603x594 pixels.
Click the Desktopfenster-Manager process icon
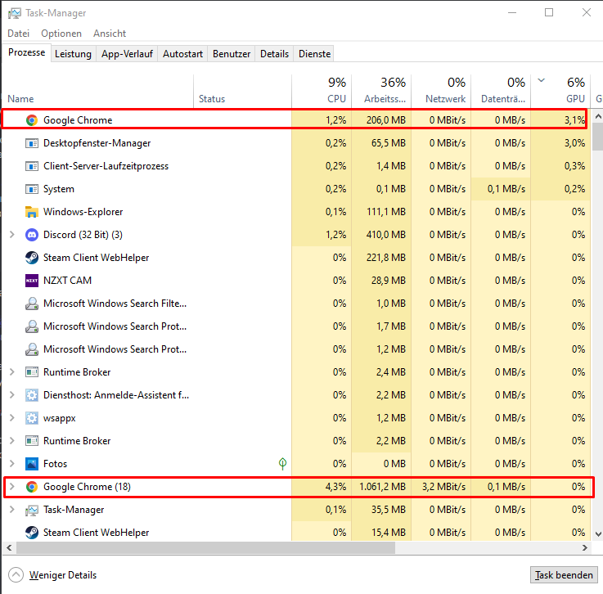[32, 143]
